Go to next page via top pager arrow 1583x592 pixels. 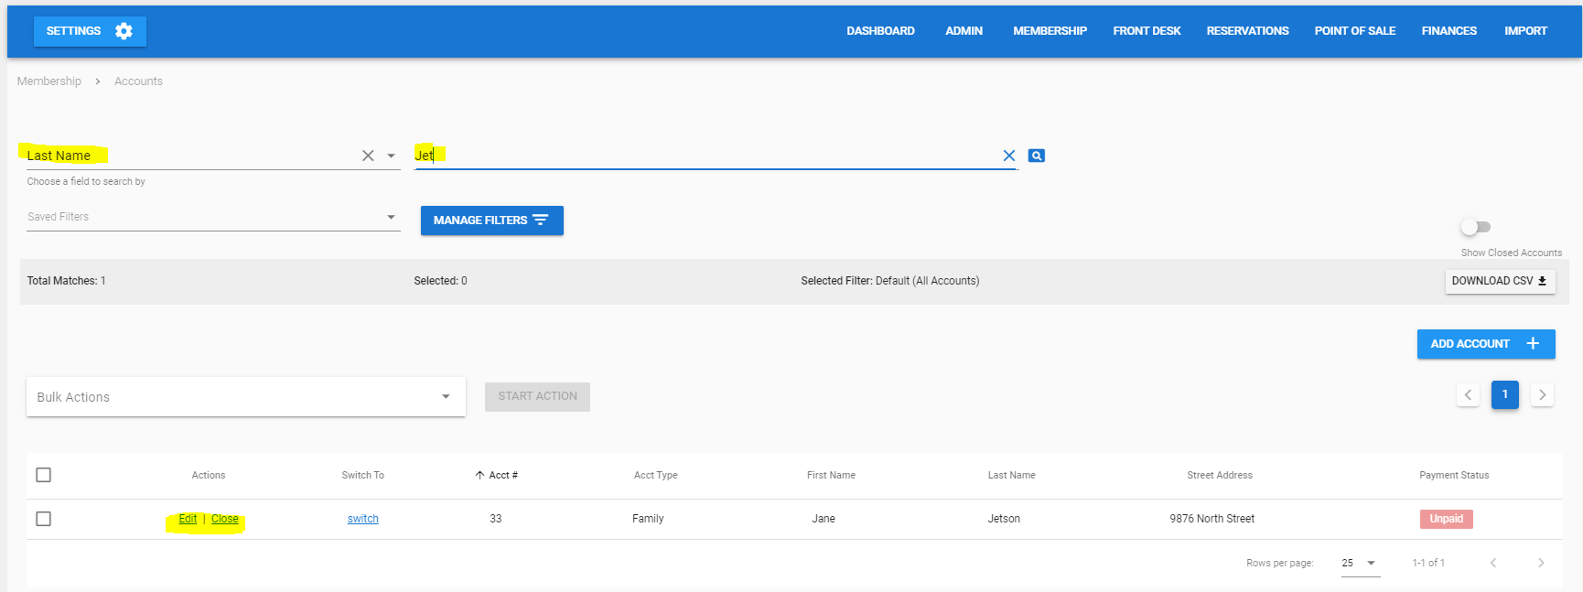[1542, 395]
